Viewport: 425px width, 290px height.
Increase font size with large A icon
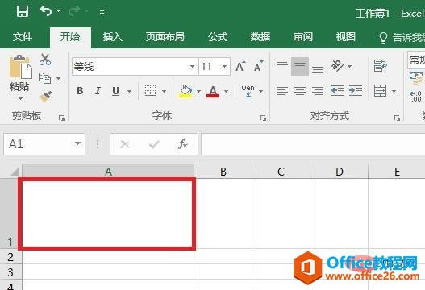tap(240, 66)
